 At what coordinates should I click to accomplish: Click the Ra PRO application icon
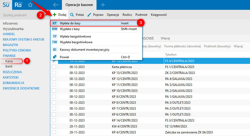pyautogui.click(x=18, y=5)
